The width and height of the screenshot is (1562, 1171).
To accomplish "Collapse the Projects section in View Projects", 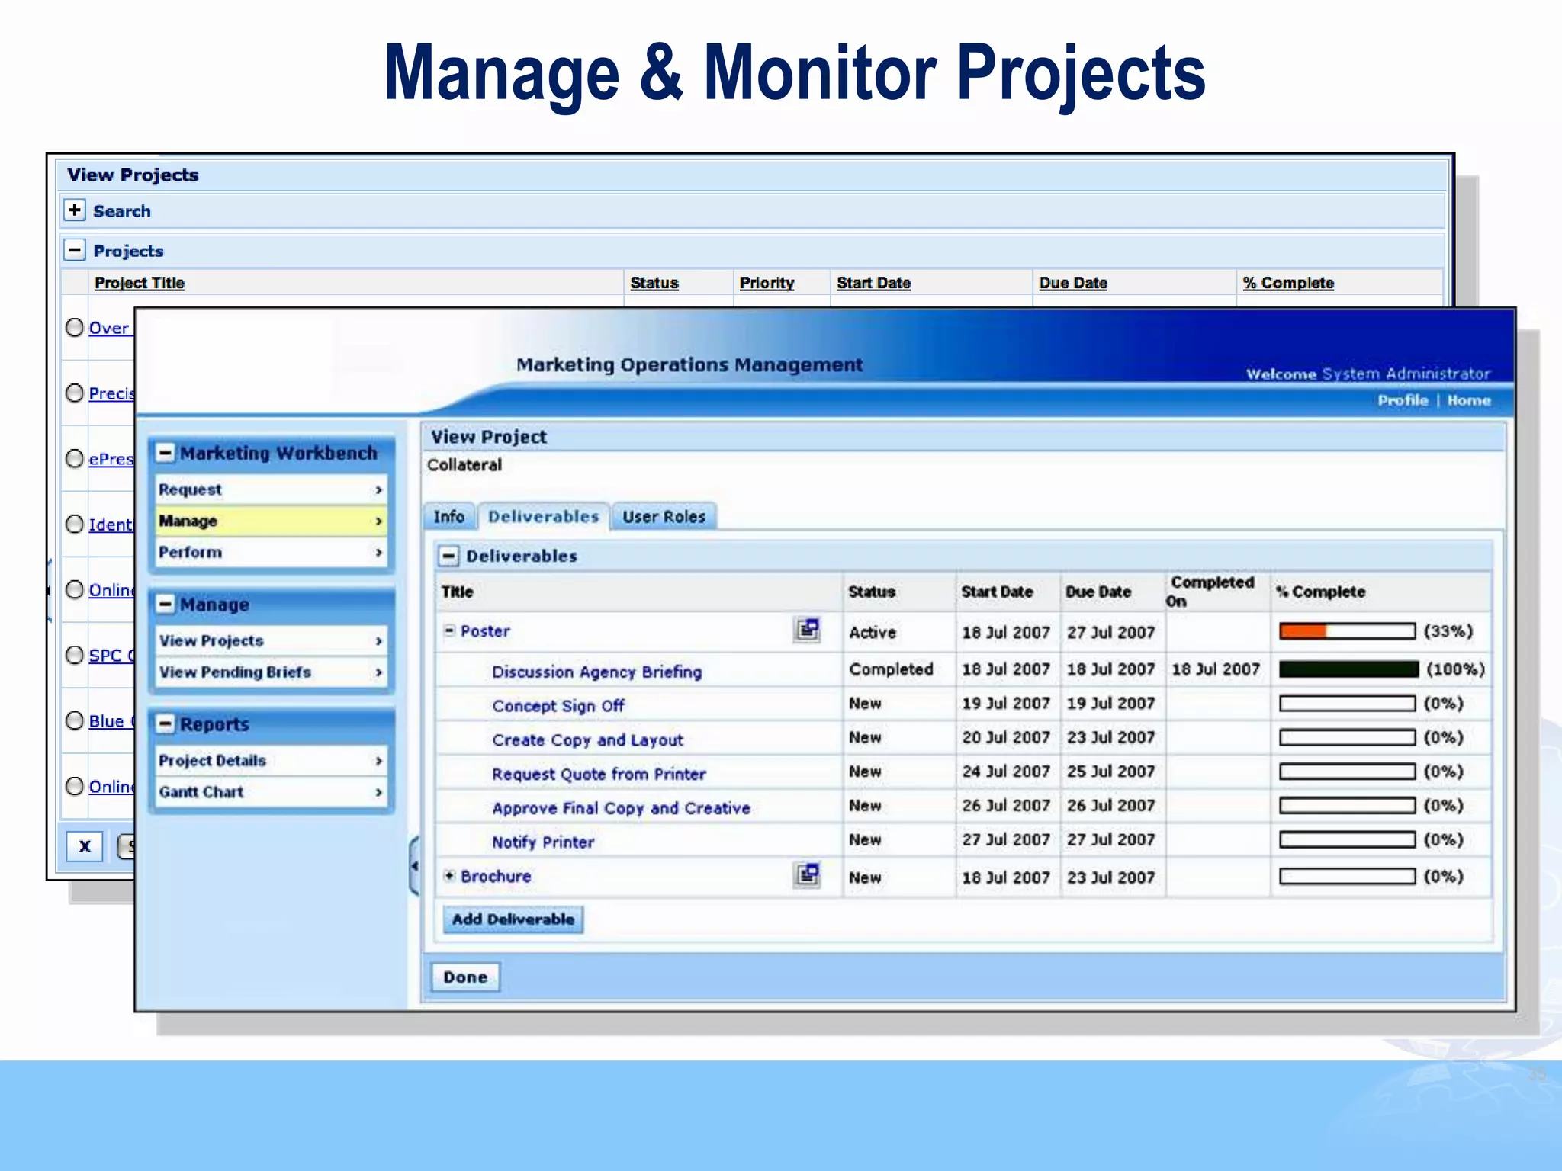I will [x=75, y=250].
